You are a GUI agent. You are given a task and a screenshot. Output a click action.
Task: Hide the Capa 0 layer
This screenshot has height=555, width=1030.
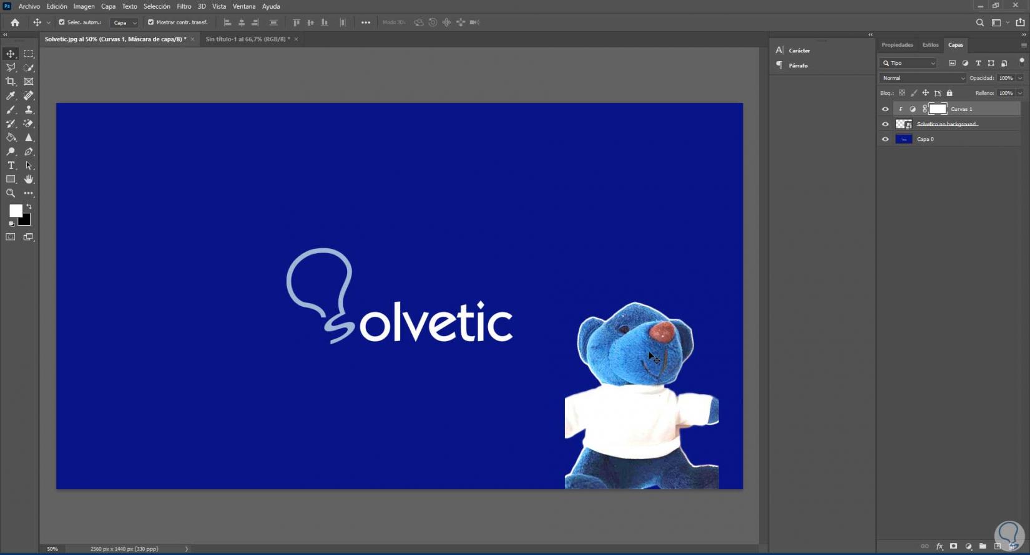point(885,139)
